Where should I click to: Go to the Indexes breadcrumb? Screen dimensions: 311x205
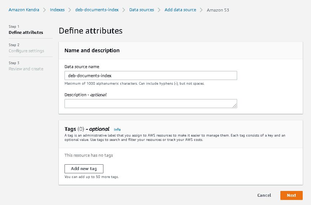57,10
